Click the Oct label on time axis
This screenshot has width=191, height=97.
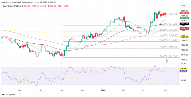point(41,90)
